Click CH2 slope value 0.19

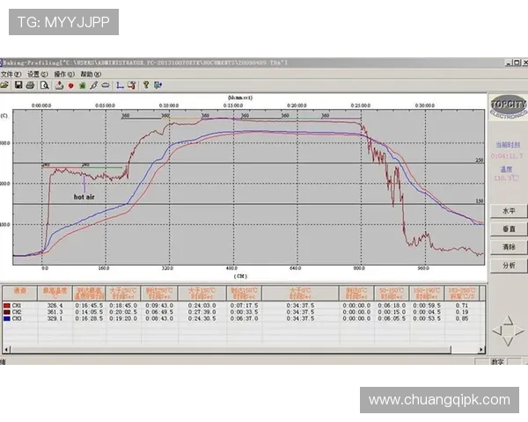462,312
